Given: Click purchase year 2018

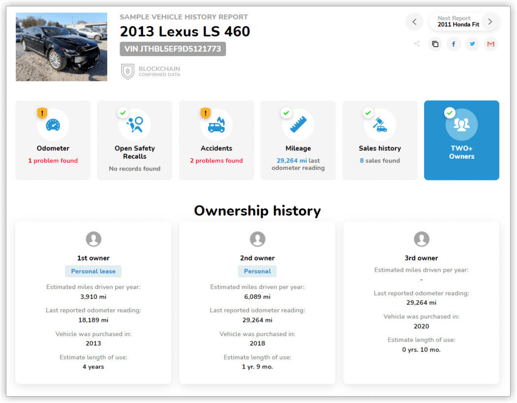Looking at the screenshot, I should (257, 344).
